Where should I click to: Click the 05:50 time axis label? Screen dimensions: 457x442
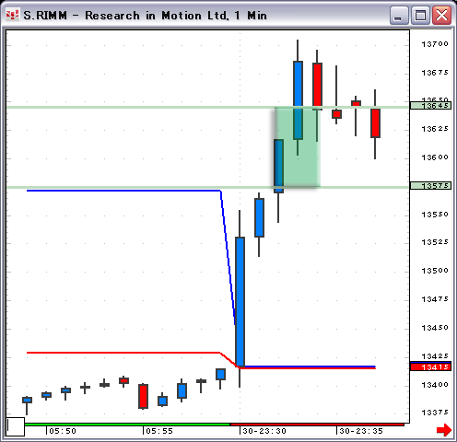(x=63, y=431)
